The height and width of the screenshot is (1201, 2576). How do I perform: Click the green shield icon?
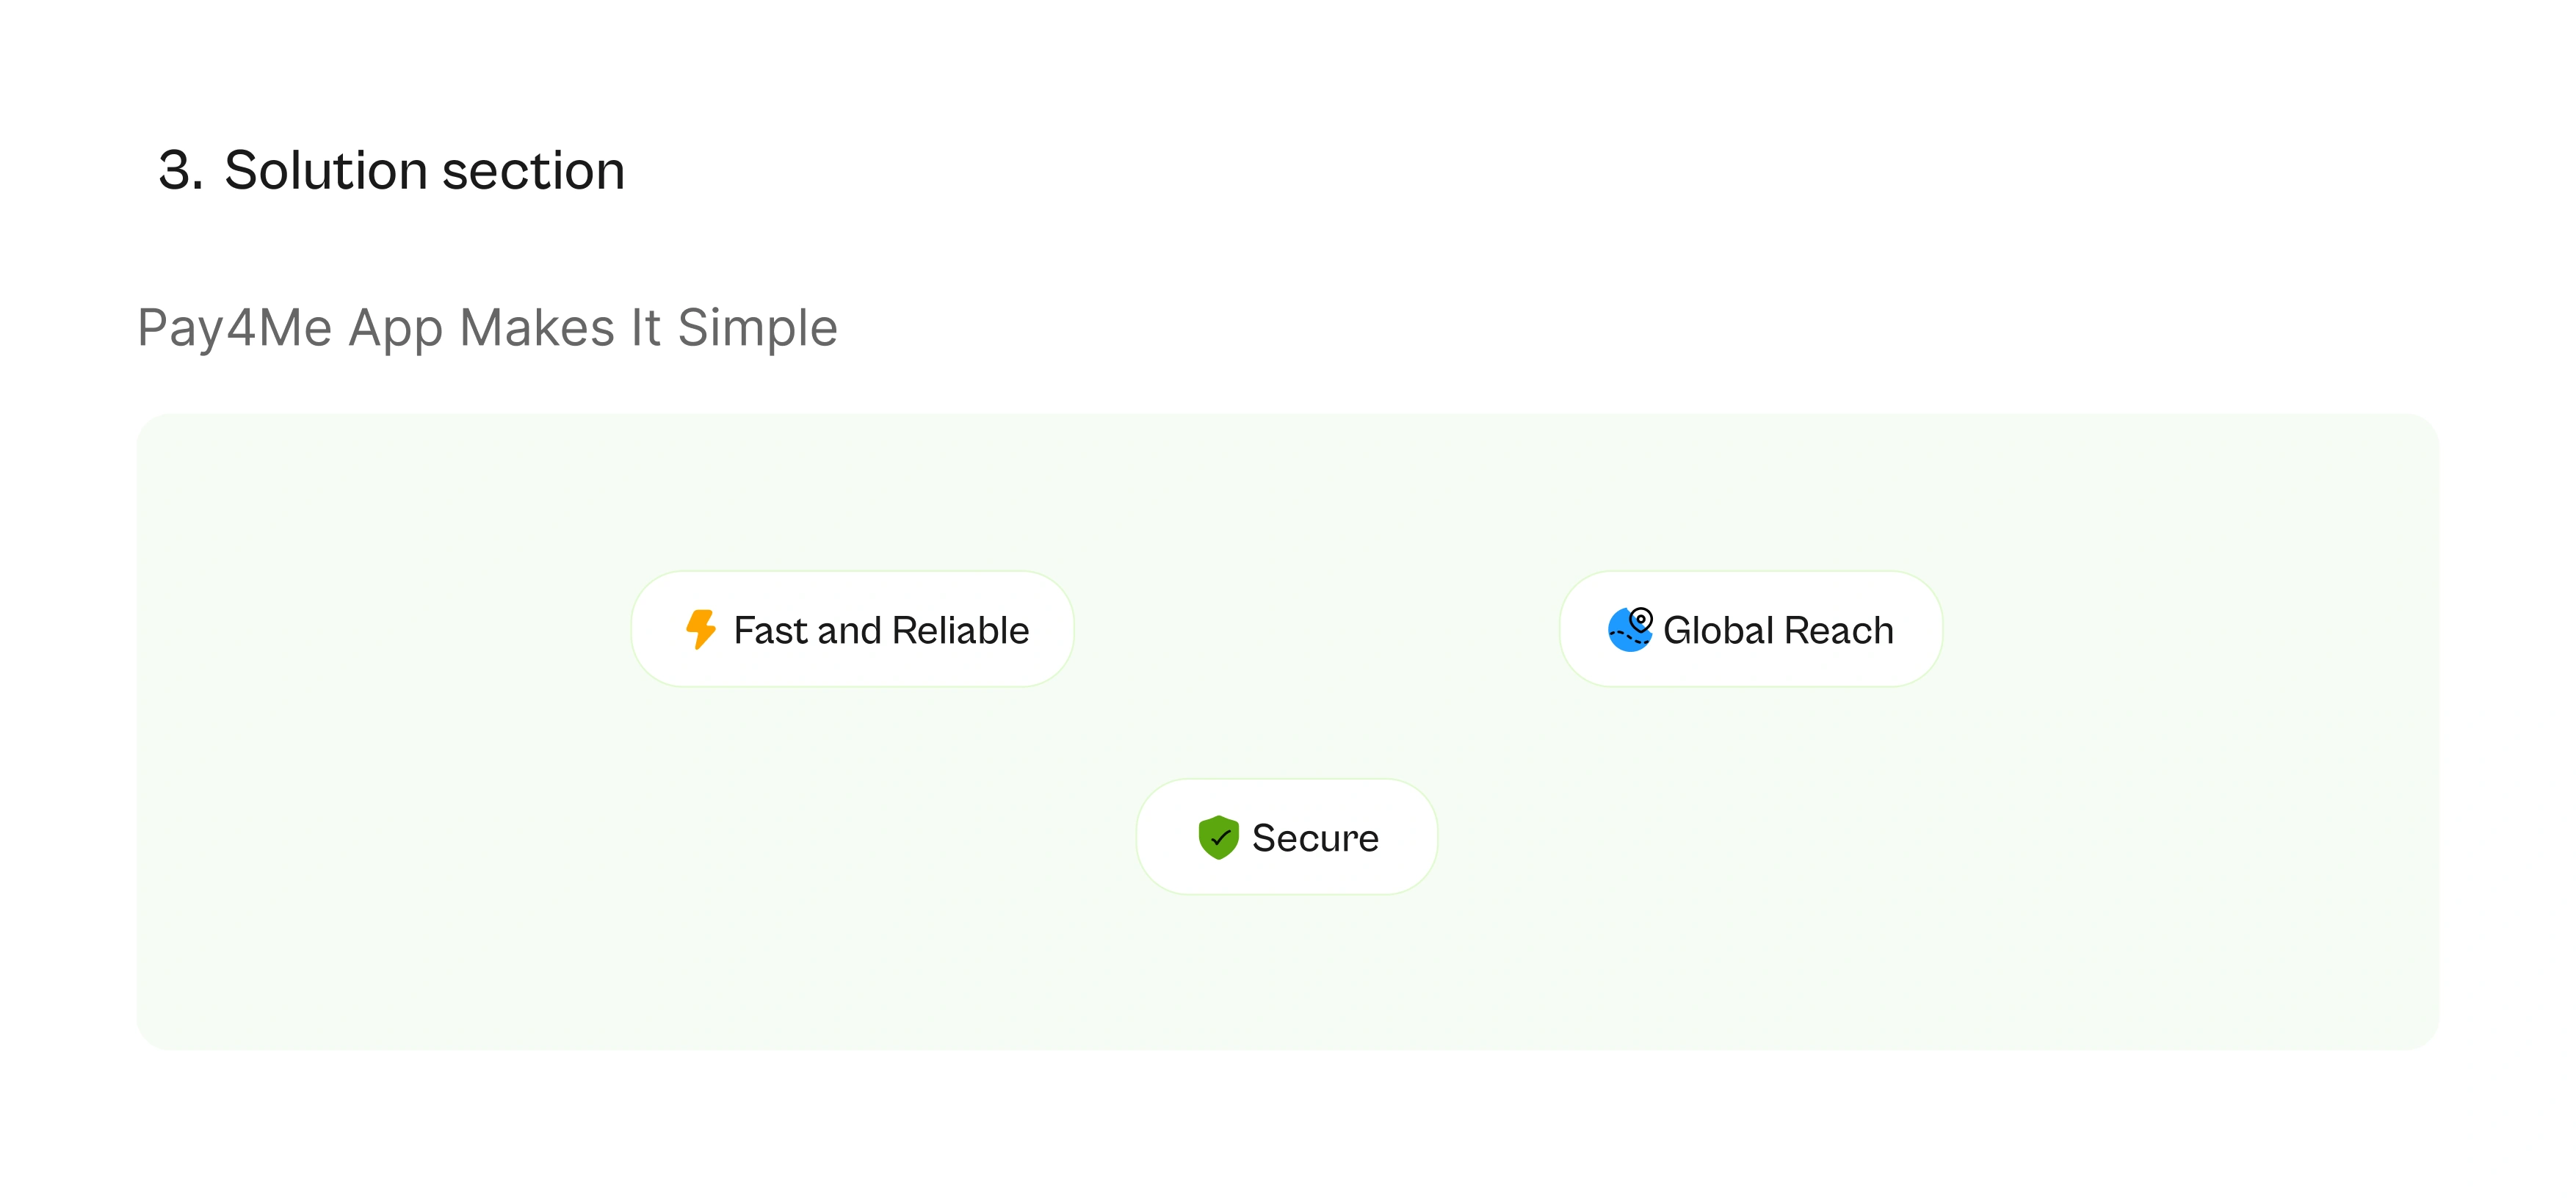point(1218,838)
